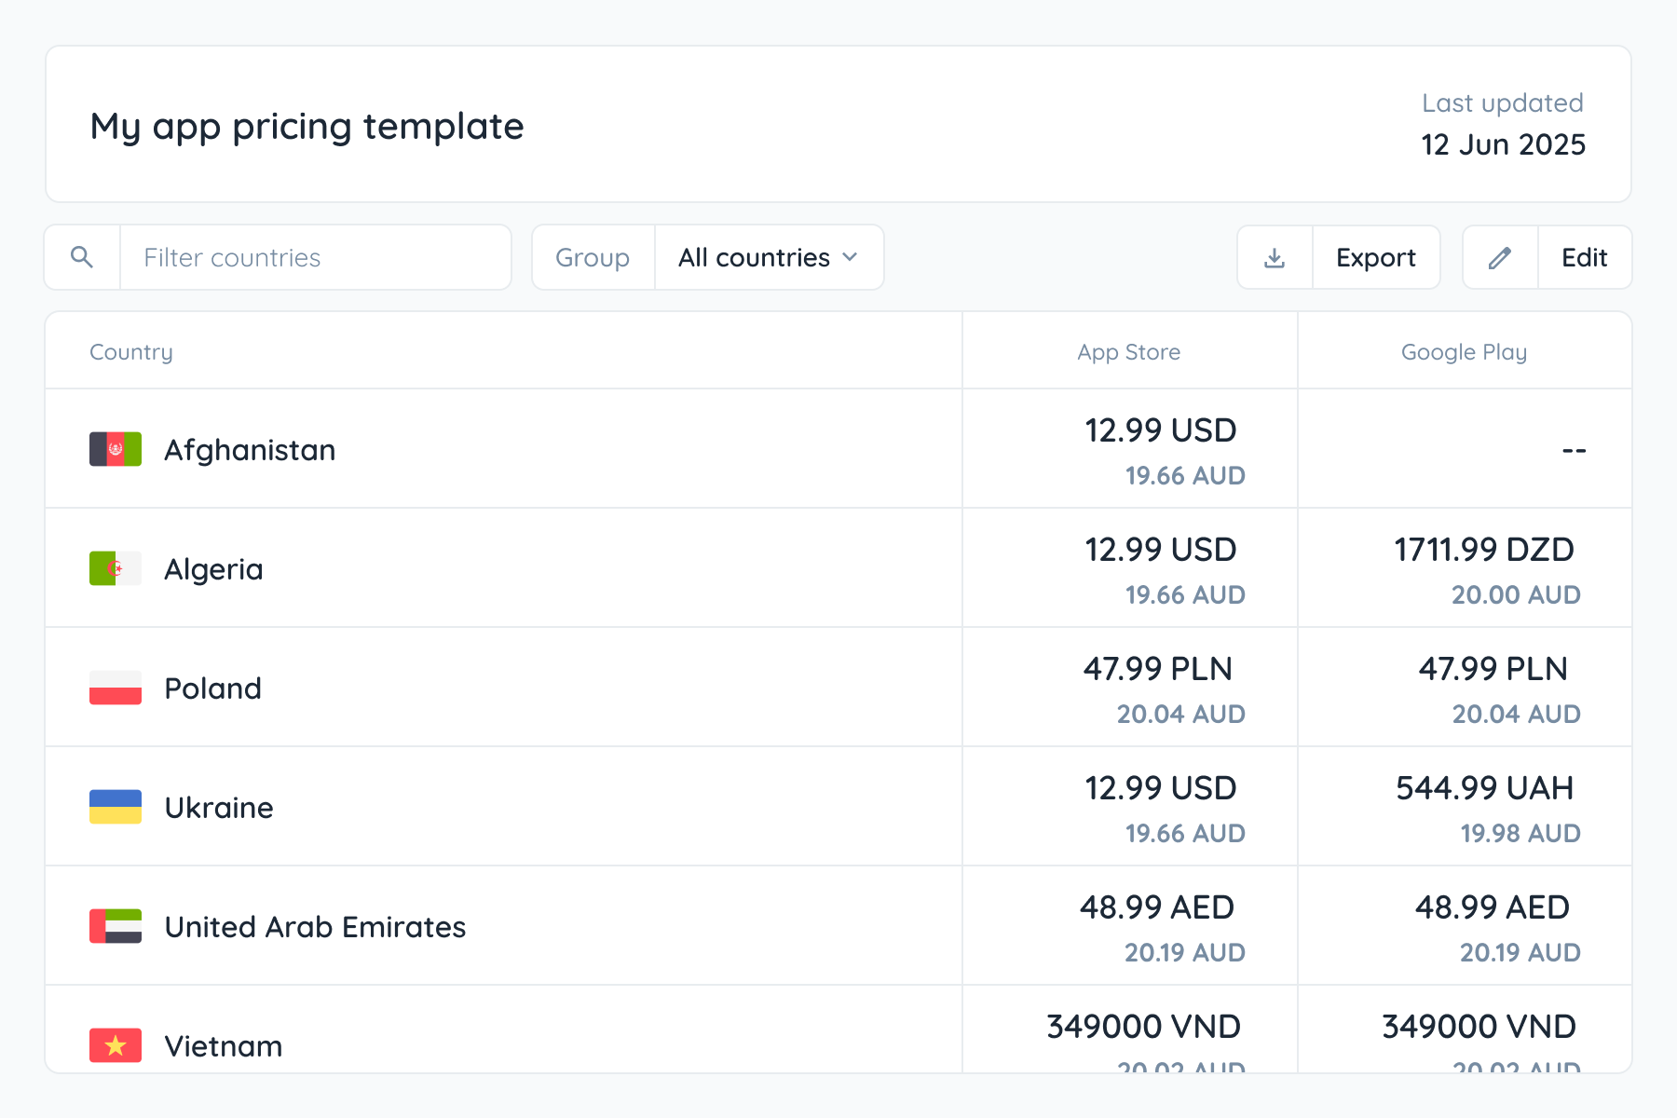1677x1118 pixels.
Task: Click the App Store column header
Action: pos(1128,352)
